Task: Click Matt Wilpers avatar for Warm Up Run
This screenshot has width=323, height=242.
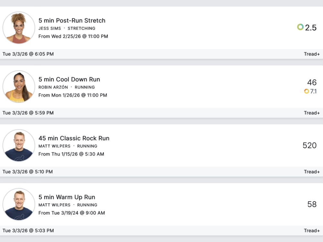Action: [x=19, y=204]
